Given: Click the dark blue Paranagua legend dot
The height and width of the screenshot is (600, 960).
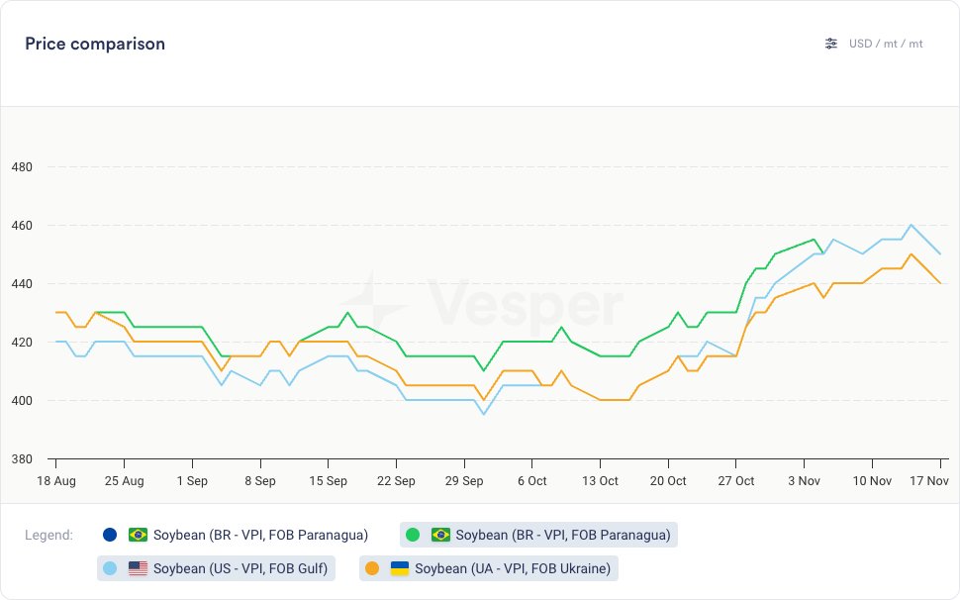Looking at the screenshot, I should (110, 535).
